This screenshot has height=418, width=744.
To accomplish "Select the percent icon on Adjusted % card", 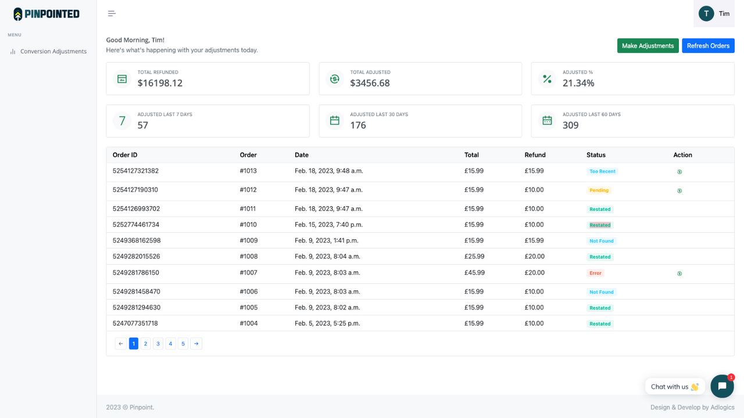I will point(546,78).
